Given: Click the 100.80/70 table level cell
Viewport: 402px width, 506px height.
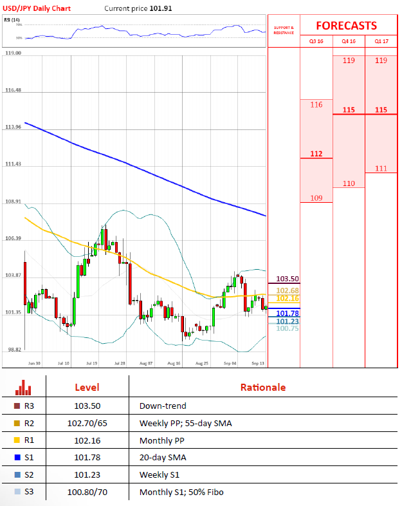Looking at the screenshot, I should (87, 492).
